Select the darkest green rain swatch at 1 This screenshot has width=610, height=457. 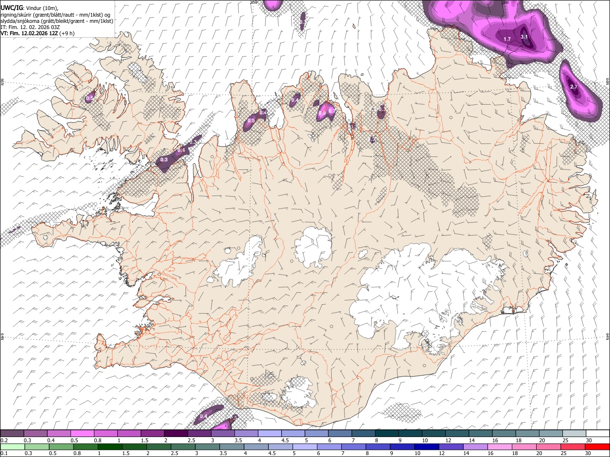(110, 447)
